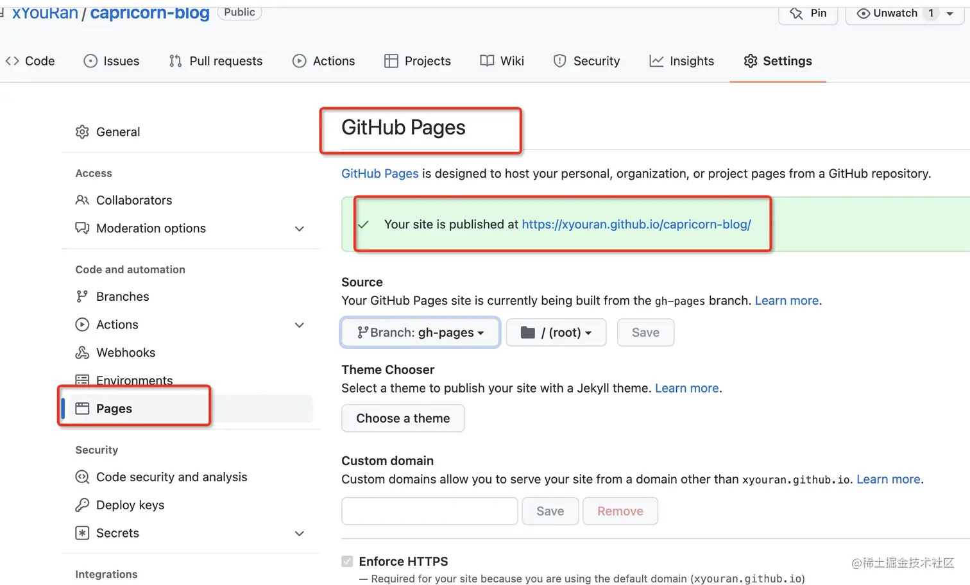Image resolution: width=970 pixels, height=585 pixels.
Task: Click the Pin repository button
Action: point(808,13)
